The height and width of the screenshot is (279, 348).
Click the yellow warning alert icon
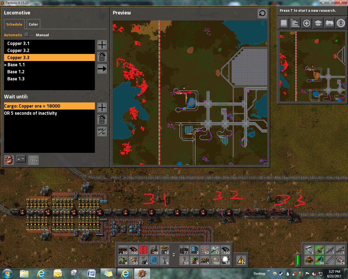click(x=241, y=260)
